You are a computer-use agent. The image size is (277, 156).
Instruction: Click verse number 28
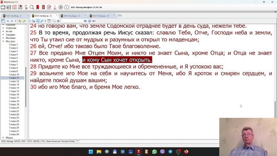(x=33, y=67)
